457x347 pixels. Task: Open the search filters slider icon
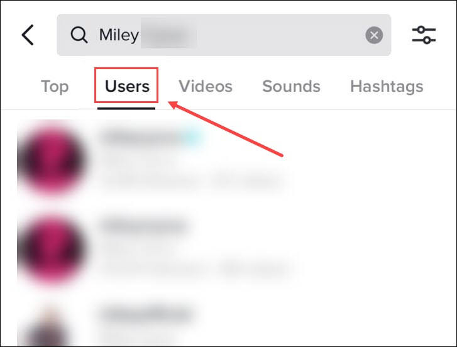coord(424,35)
